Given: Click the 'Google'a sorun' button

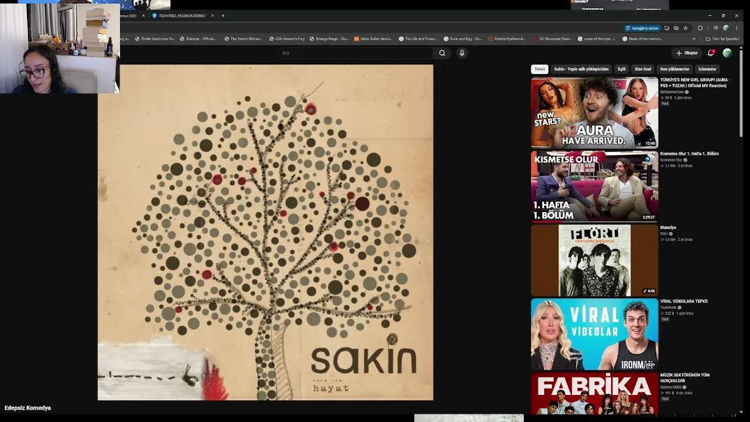Looking at the screenshot, I should [642, 28].
